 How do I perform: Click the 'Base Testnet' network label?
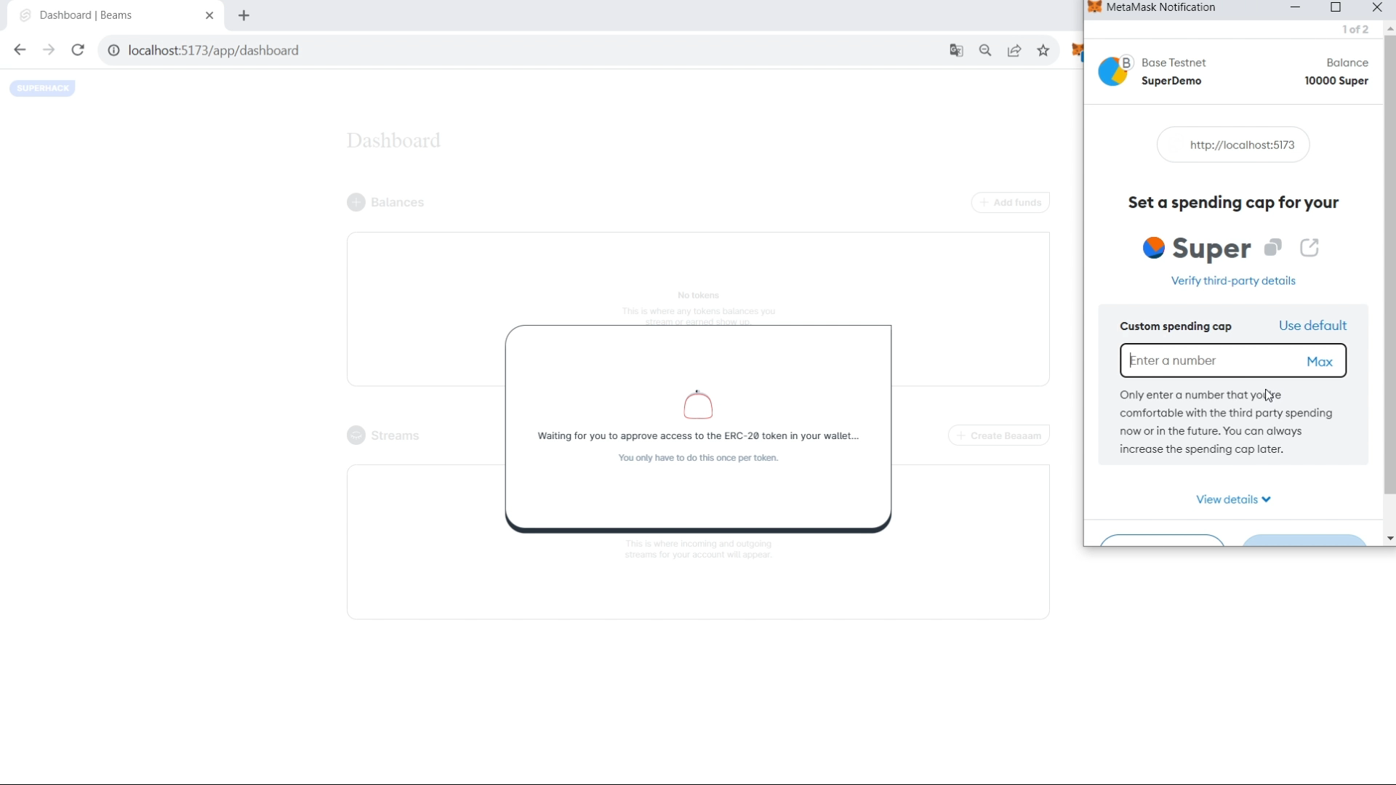[1174, 63]
